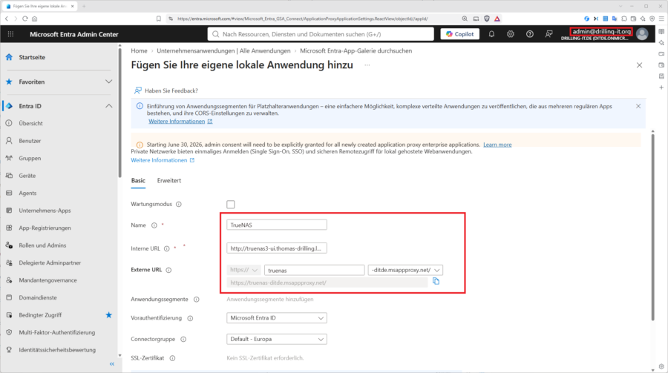Open the app launcher waffle menu
This screenshot has height=373, width=668.
pos(10,34)
